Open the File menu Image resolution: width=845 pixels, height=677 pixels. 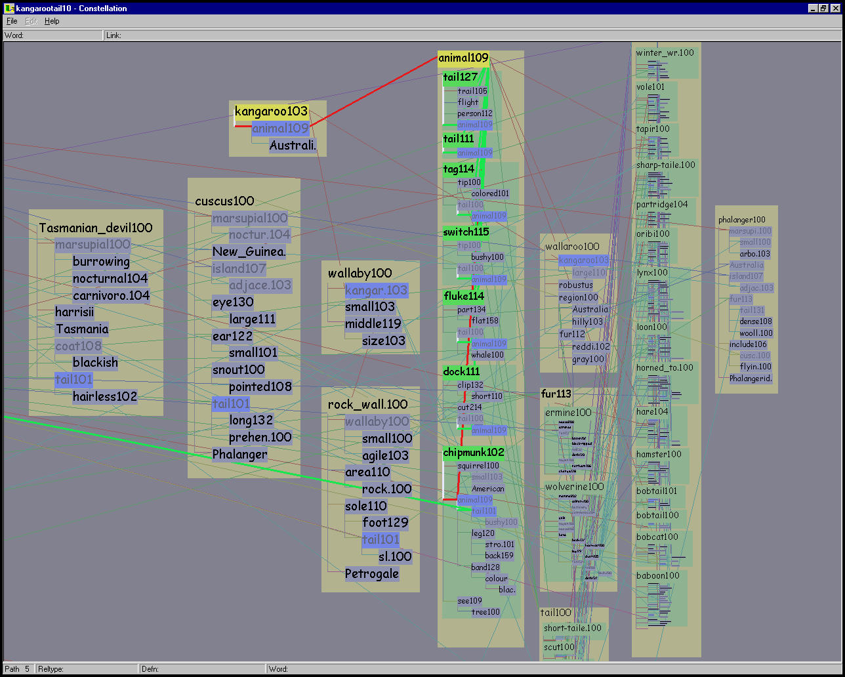tap(12, 21)
